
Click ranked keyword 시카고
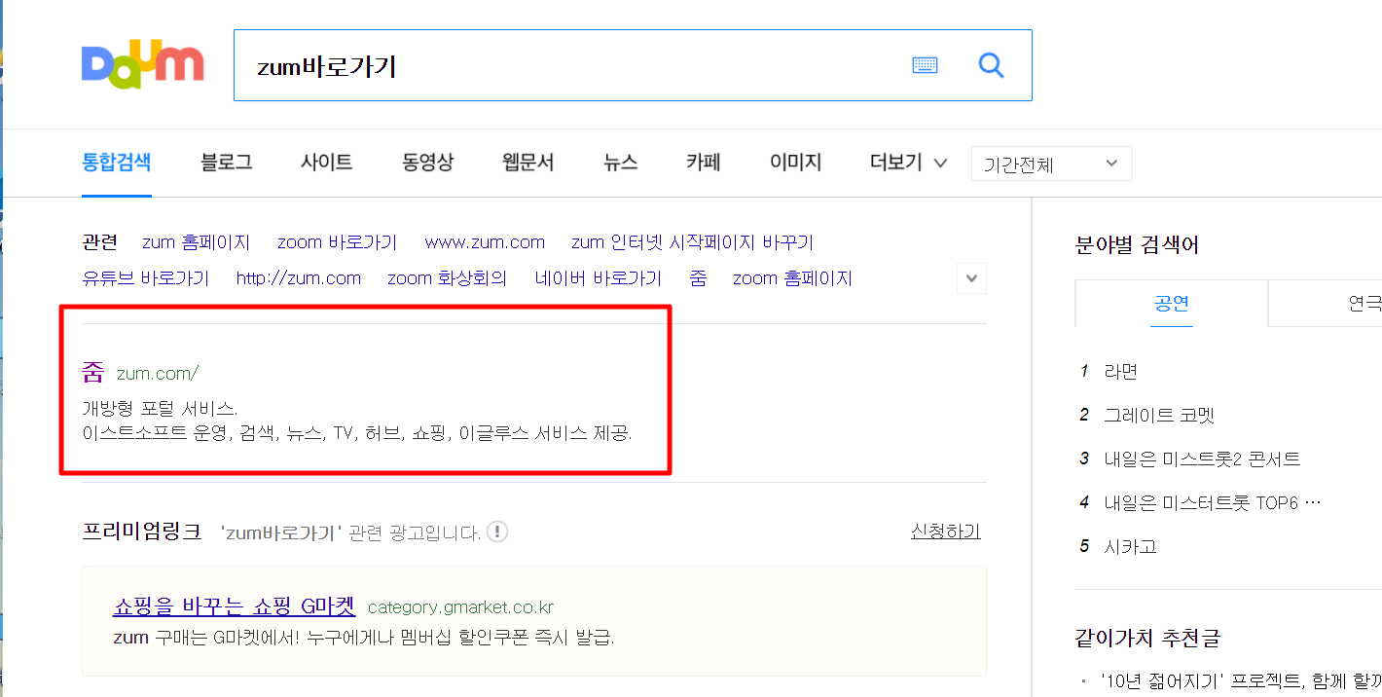click(x=1130, y=546)
